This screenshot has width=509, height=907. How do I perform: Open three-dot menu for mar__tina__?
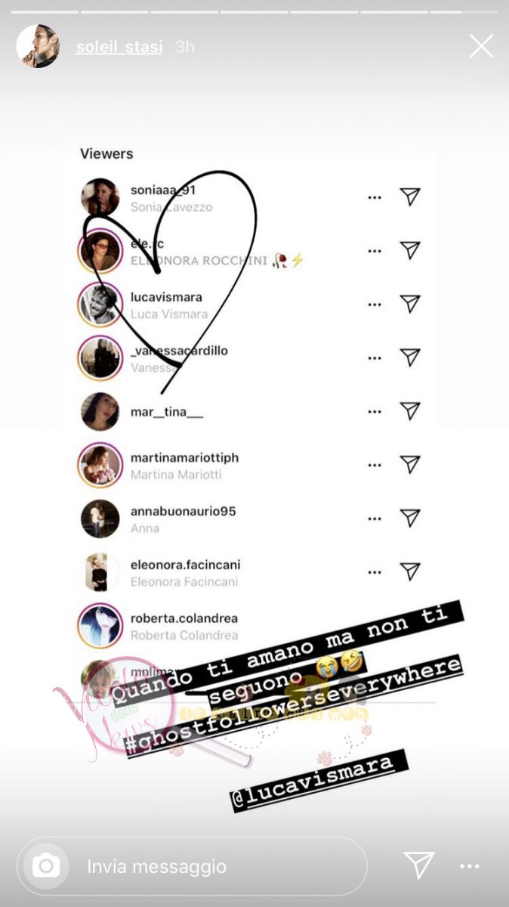(x=375, y=412)
